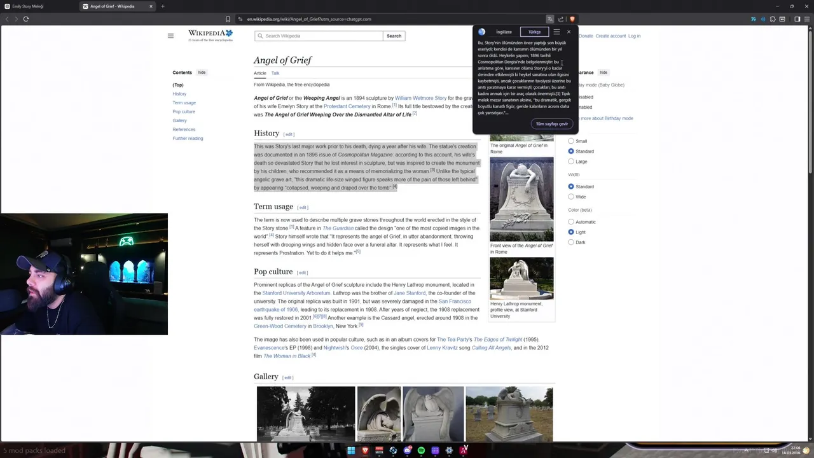This screenshot has width=814, height=458.
Task: Open the Create account link
Action: (610, 36)
